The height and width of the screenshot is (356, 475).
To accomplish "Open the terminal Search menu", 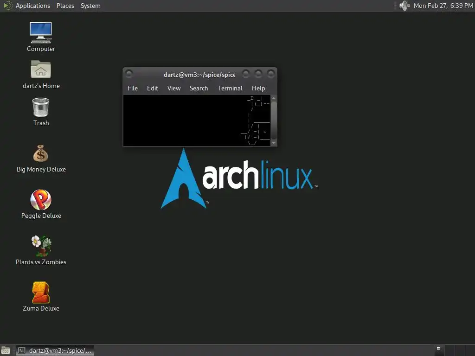I will (x=199, y=88).
